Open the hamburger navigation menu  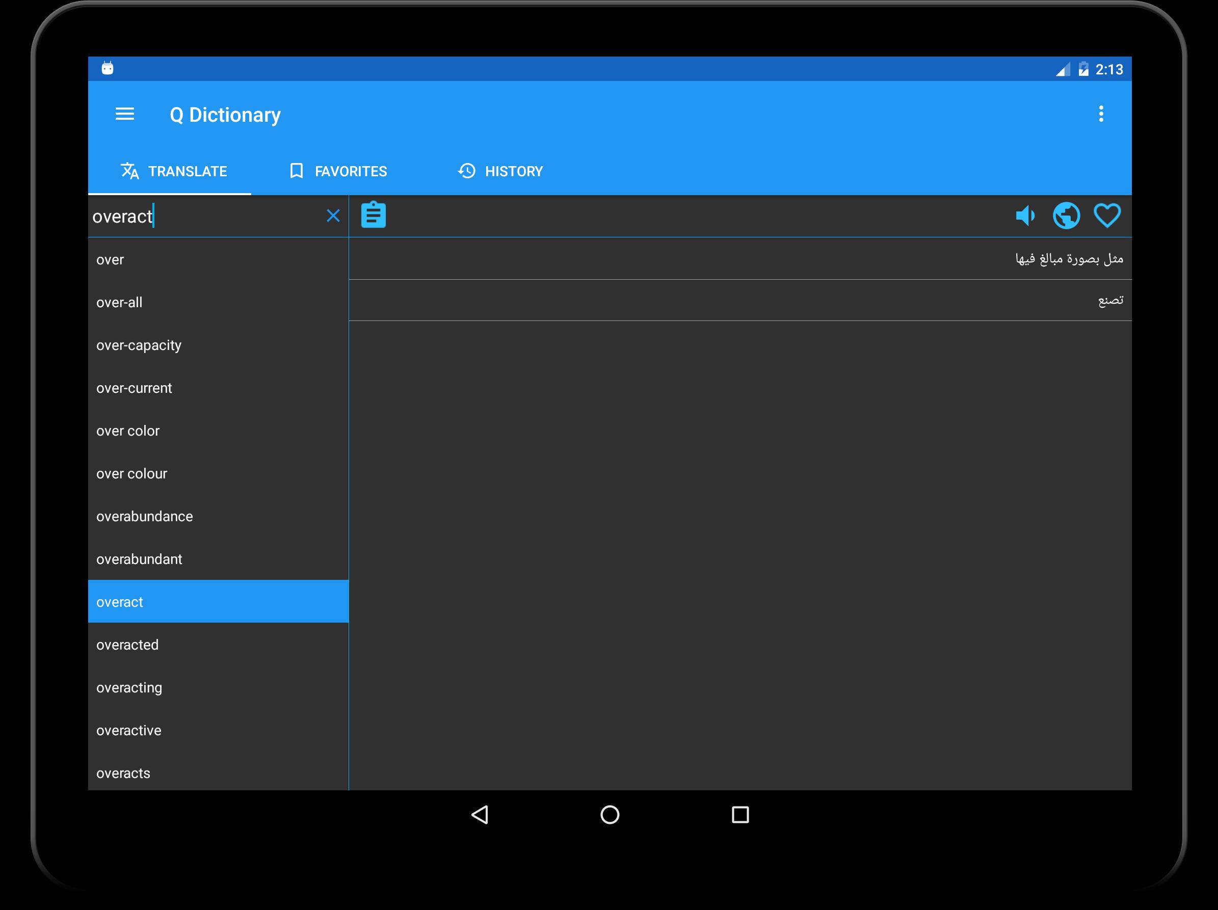124,114
